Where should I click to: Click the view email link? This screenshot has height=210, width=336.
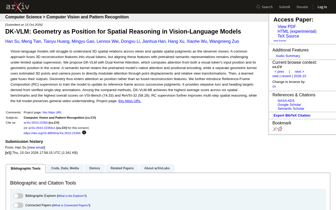36,148
